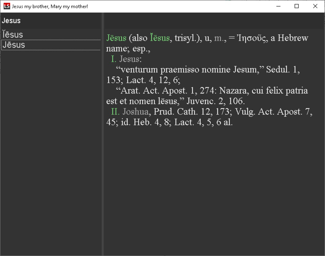Click the quote "venturum praemisso nomine Jesum"
325x256 pixels.
pyautogui.click(x=190, y=69)
